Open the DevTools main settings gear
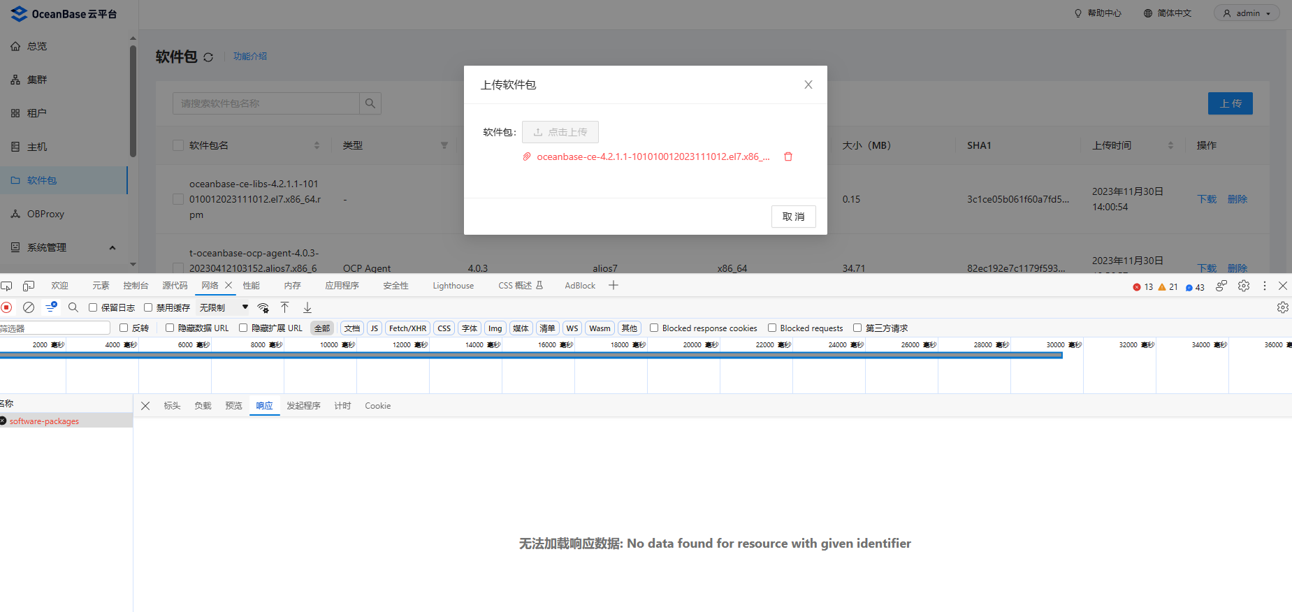Image resolution: width=1292 pixels, height=612 pixels. tap(1244, 286)
